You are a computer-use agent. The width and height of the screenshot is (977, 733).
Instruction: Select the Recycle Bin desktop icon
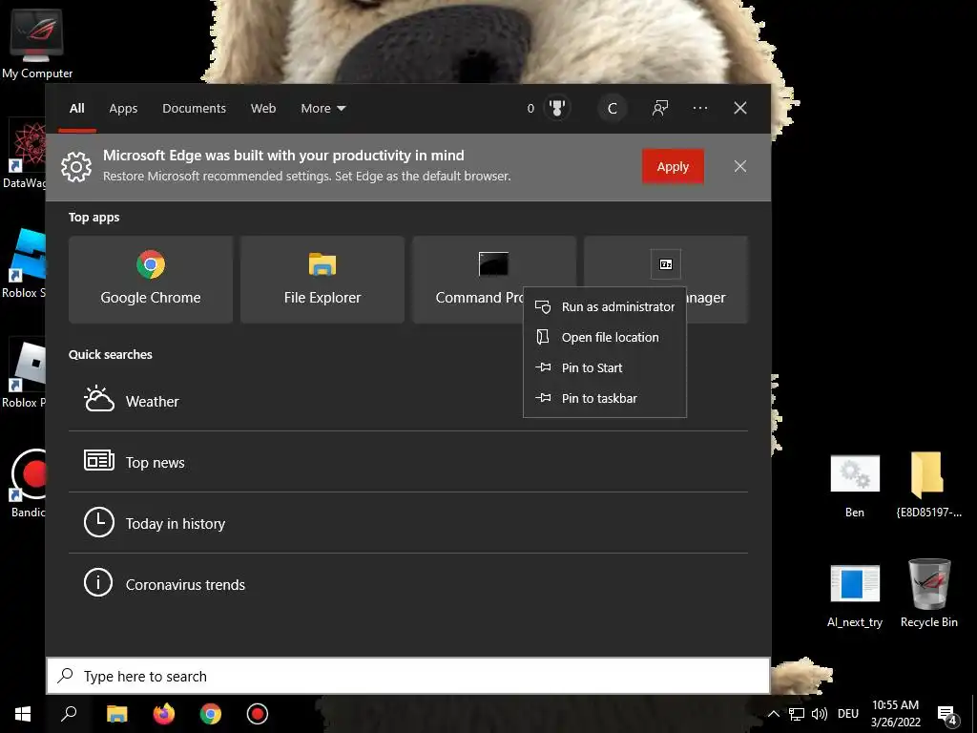click(929, 594)
